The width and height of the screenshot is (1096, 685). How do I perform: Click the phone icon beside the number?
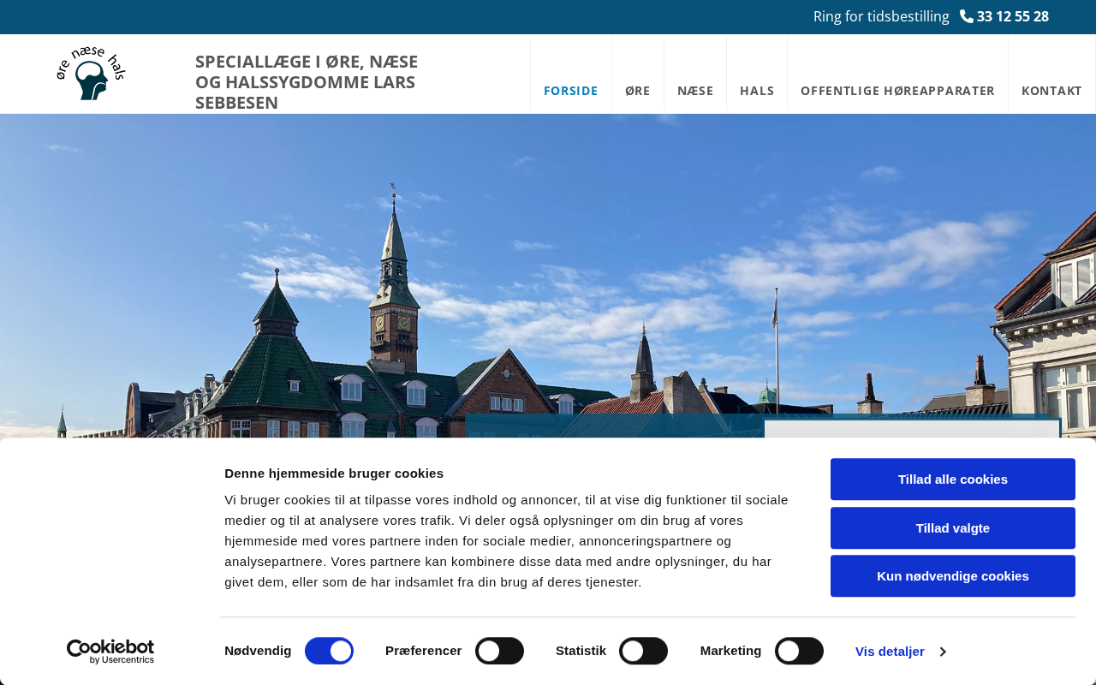(967, 16)
